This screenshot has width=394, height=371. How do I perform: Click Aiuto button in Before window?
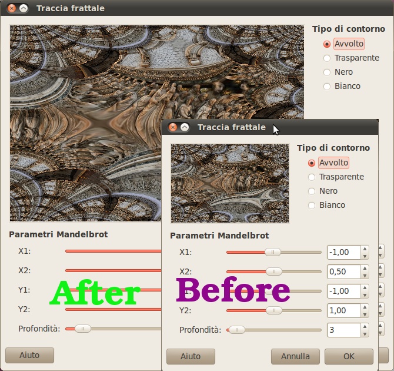pos(191,356)
